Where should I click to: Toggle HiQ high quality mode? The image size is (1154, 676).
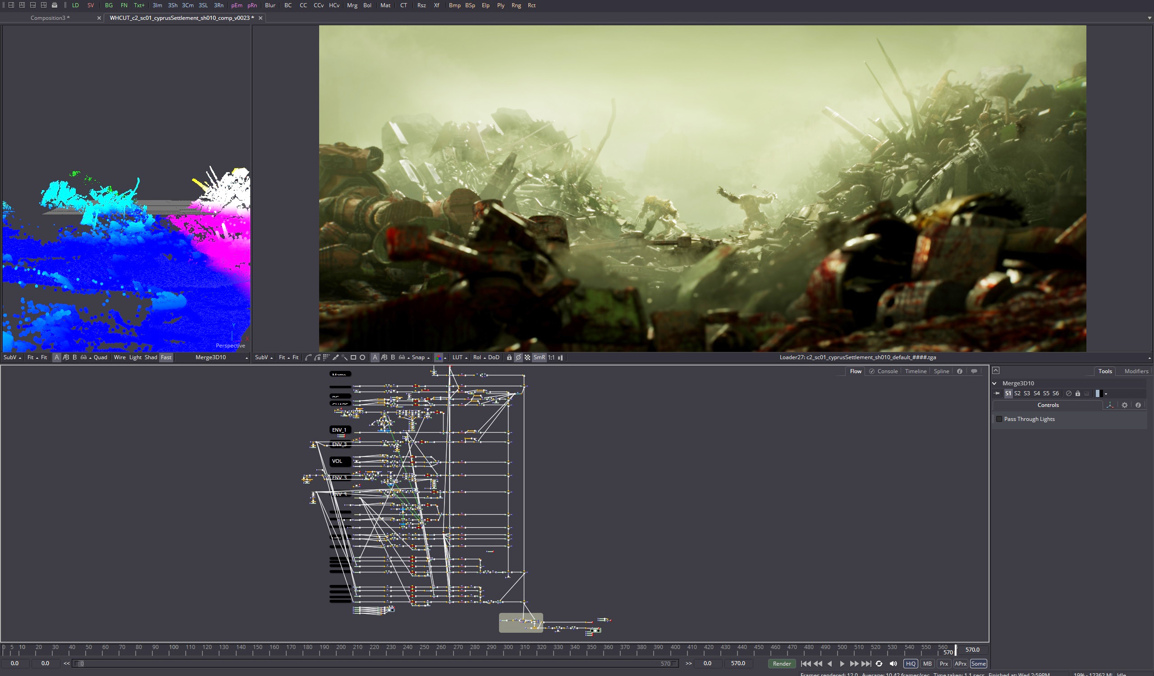click(911, 664)
